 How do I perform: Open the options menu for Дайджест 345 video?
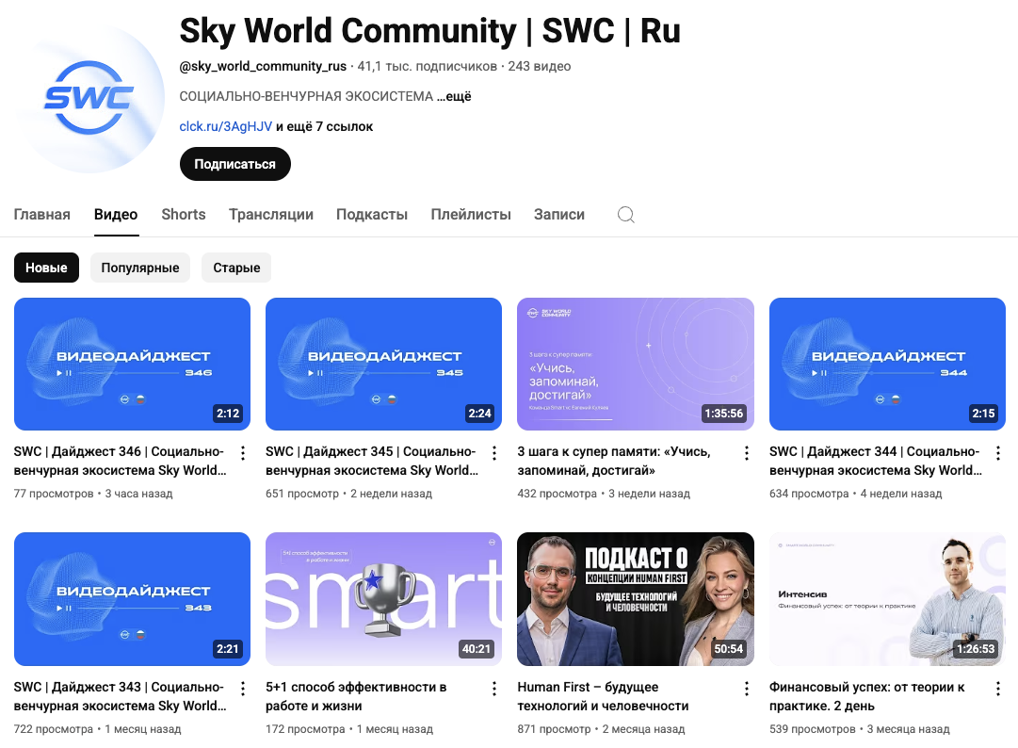point(494,452)
